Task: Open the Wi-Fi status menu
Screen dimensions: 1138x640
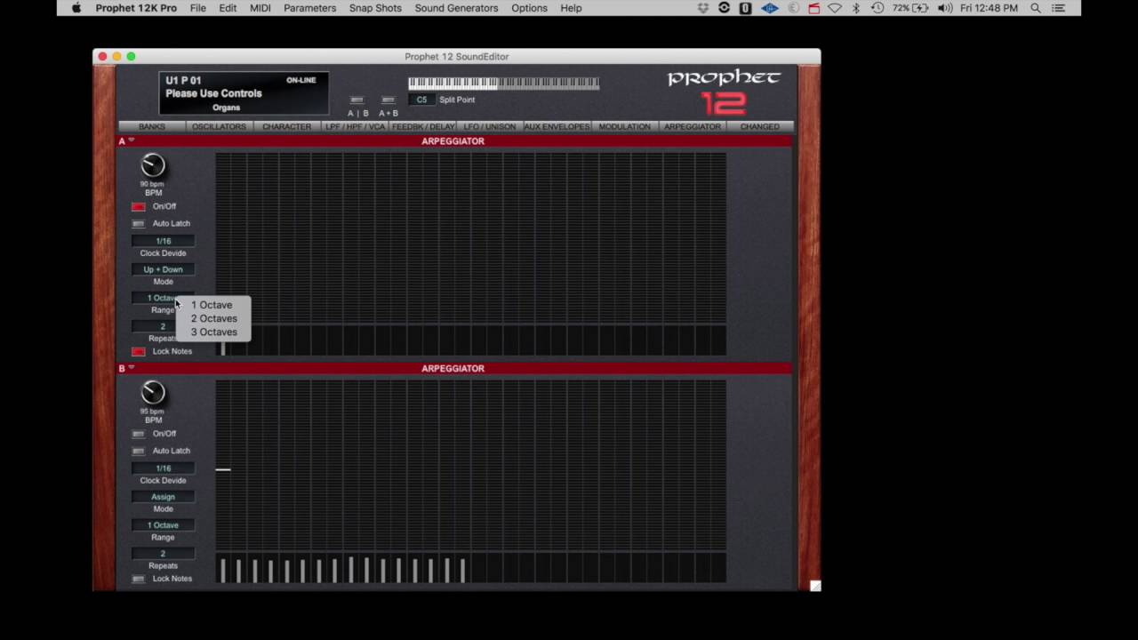Action: point(835,8)
